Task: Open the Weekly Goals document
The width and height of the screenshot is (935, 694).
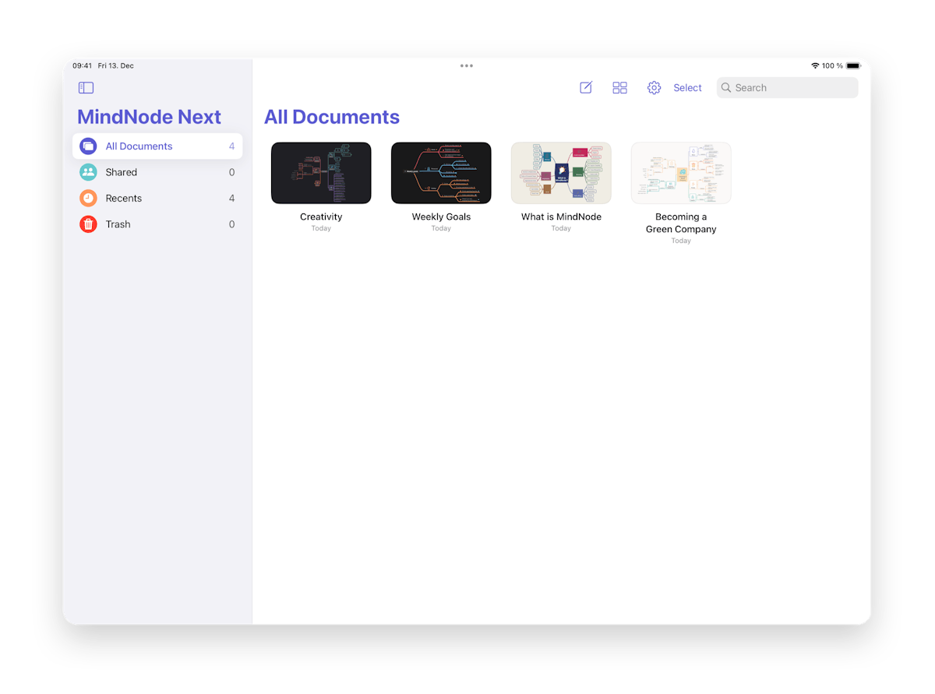Action: point(441,172)
